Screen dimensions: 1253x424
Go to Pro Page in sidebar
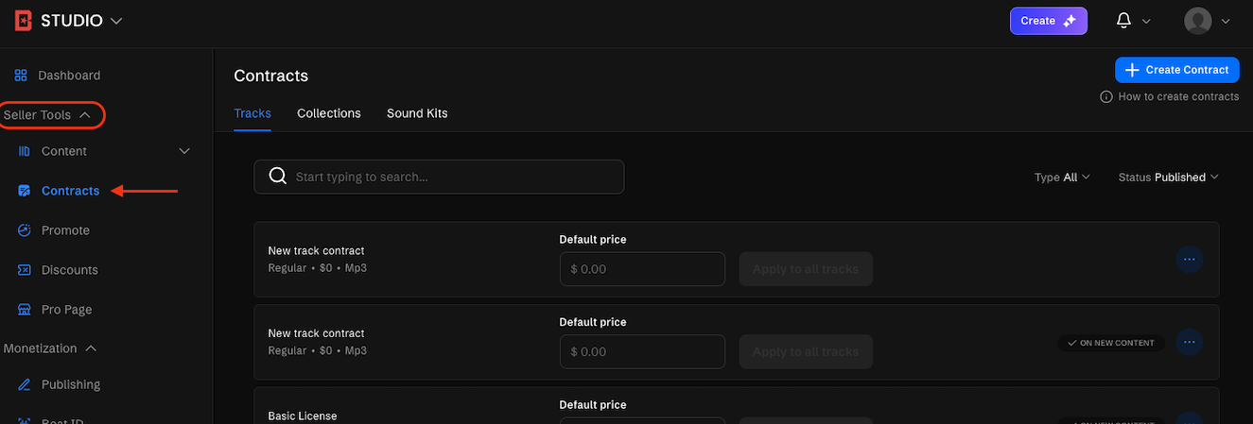coord(66,310)
